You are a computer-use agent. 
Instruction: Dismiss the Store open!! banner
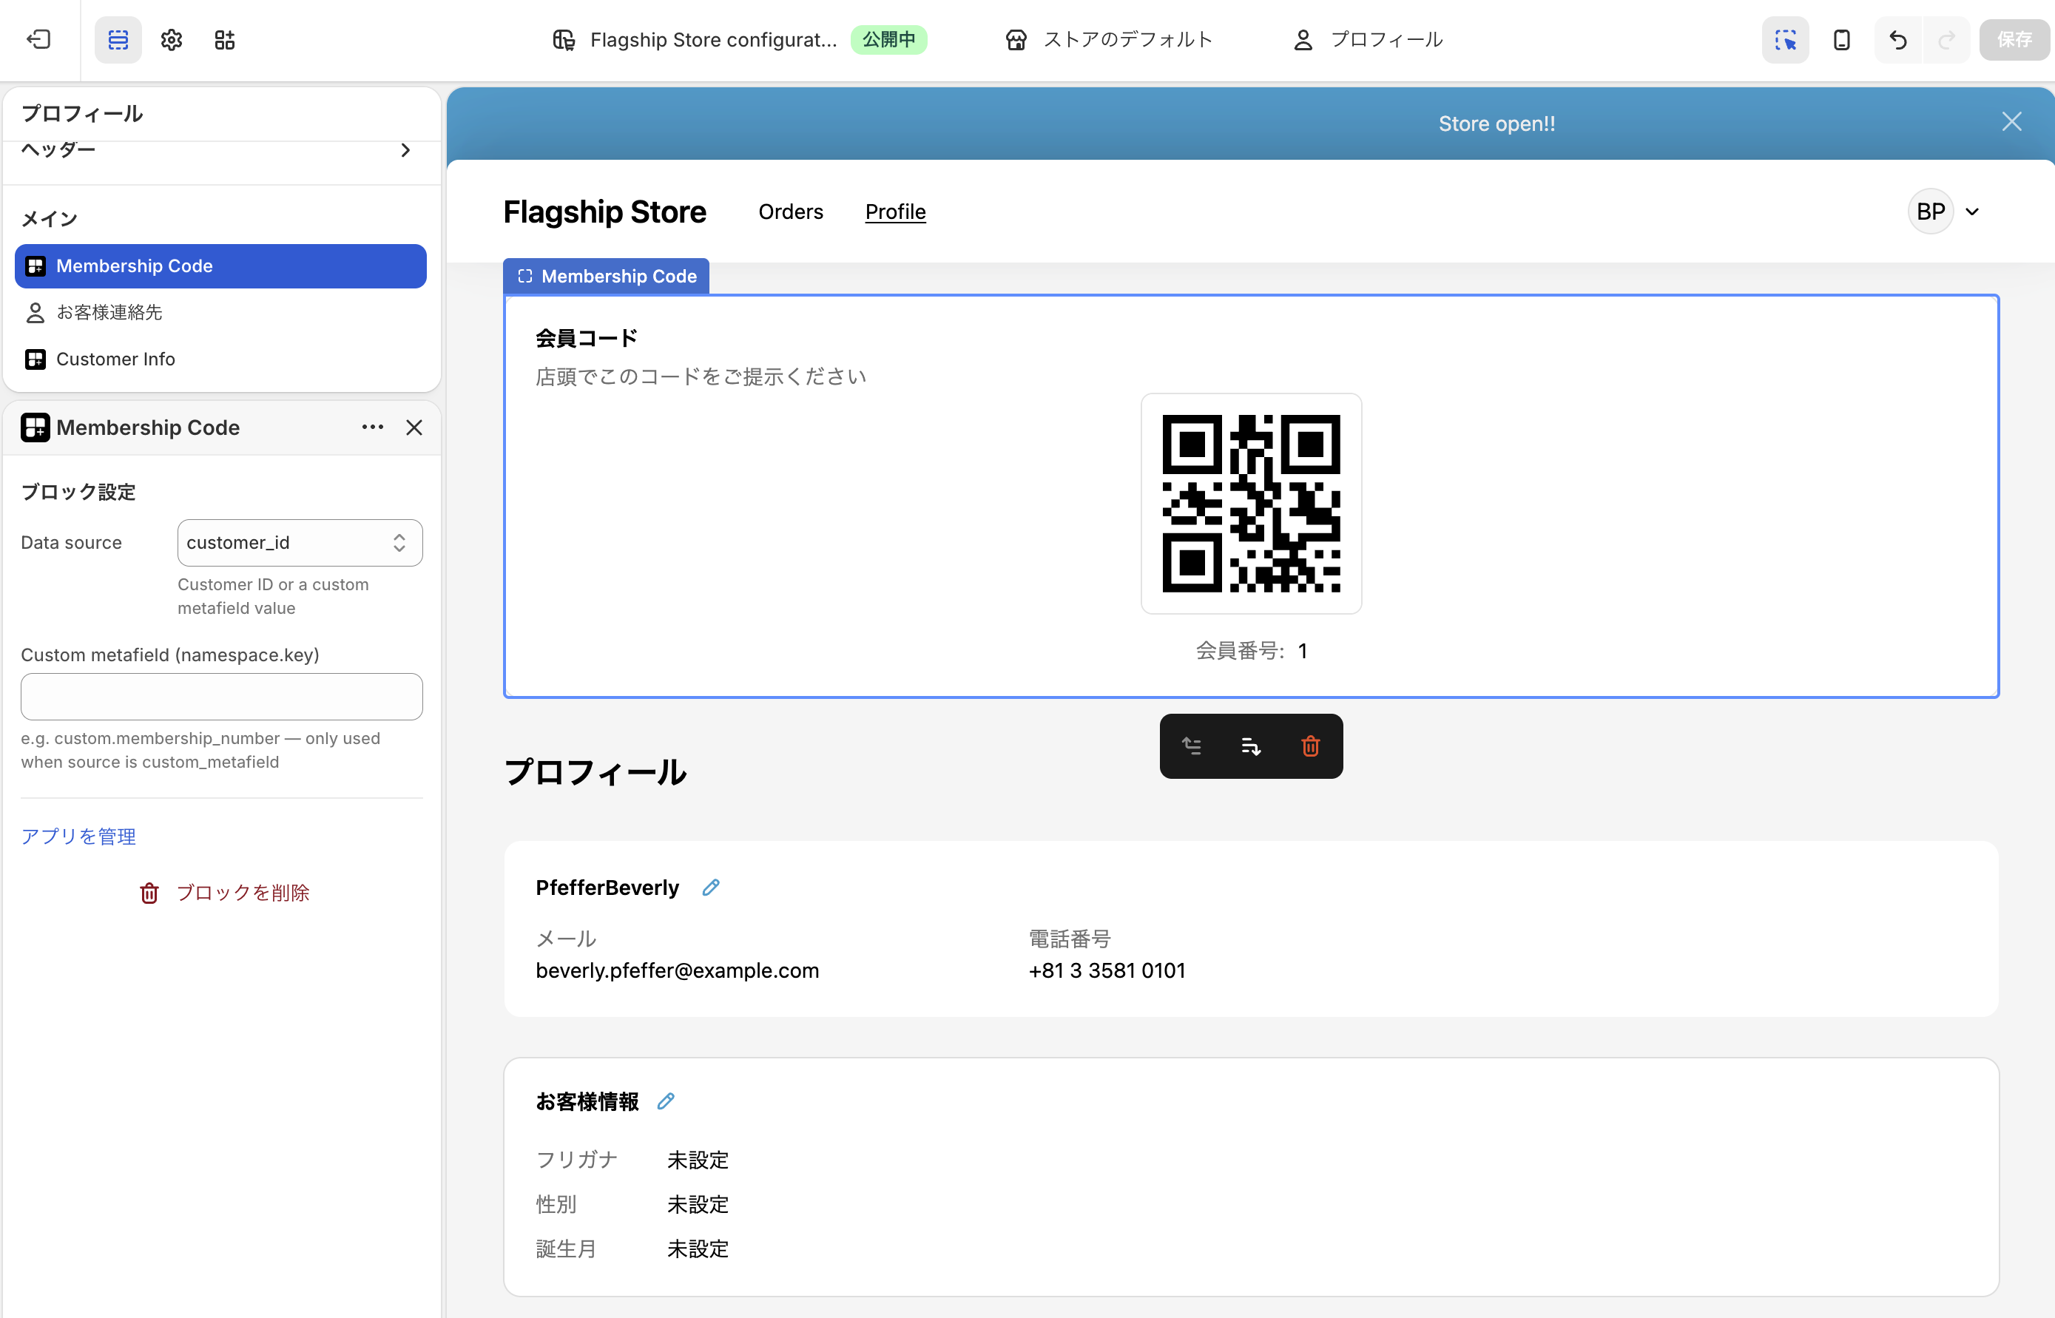[x=2011, y=122]
